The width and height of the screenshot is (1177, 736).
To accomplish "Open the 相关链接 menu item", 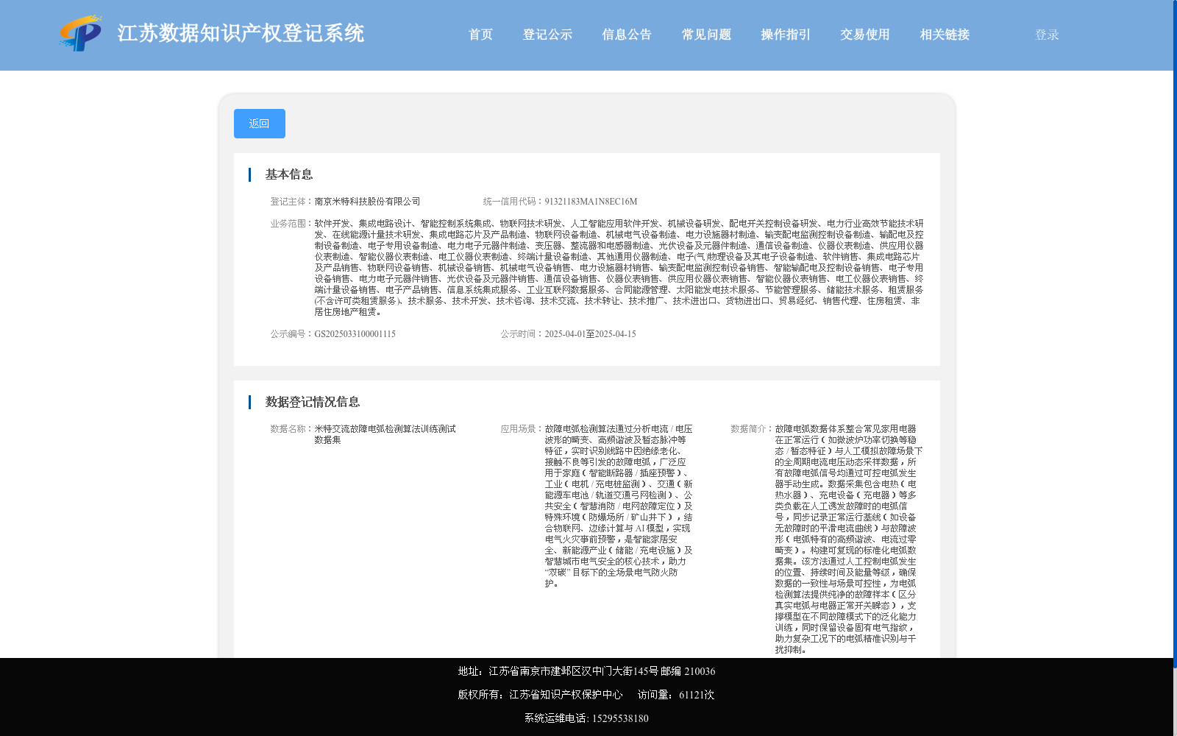I will click(x=945, y=35).
